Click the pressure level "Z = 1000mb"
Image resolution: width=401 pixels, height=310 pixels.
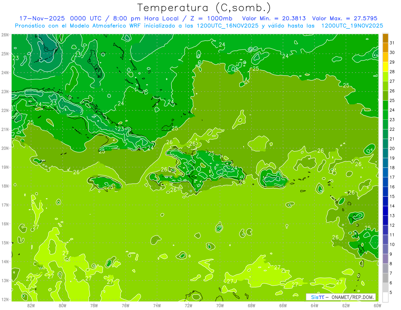(211, 18)
